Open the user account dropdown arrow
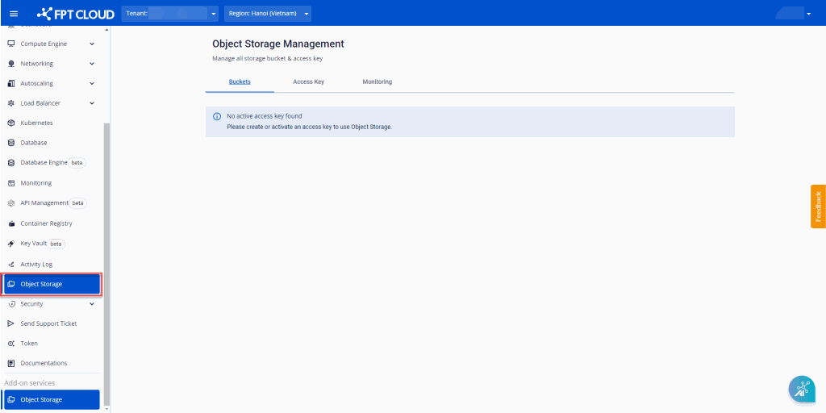The height and width of the screenshot is (413, 826). [x=808, y=15]
